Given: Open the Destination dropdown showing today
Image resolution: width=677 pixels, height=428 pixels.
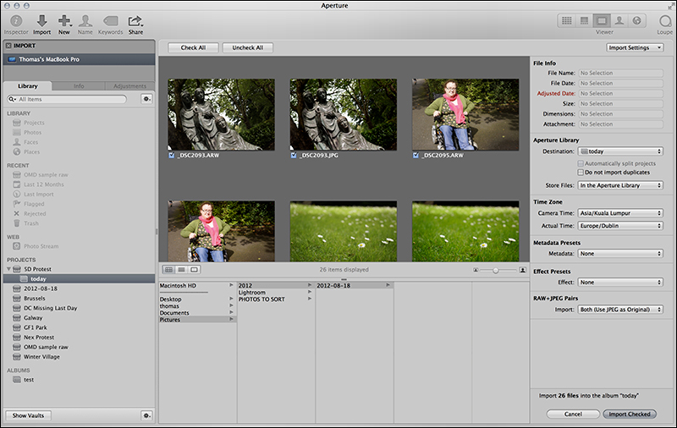Looking at the screenshot, I should coord(620,151).
